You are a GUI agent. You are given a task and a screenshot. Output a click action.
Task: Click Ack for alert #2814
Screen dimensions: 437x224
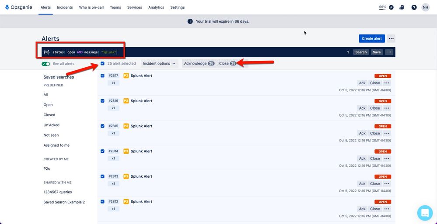(362, 159)
